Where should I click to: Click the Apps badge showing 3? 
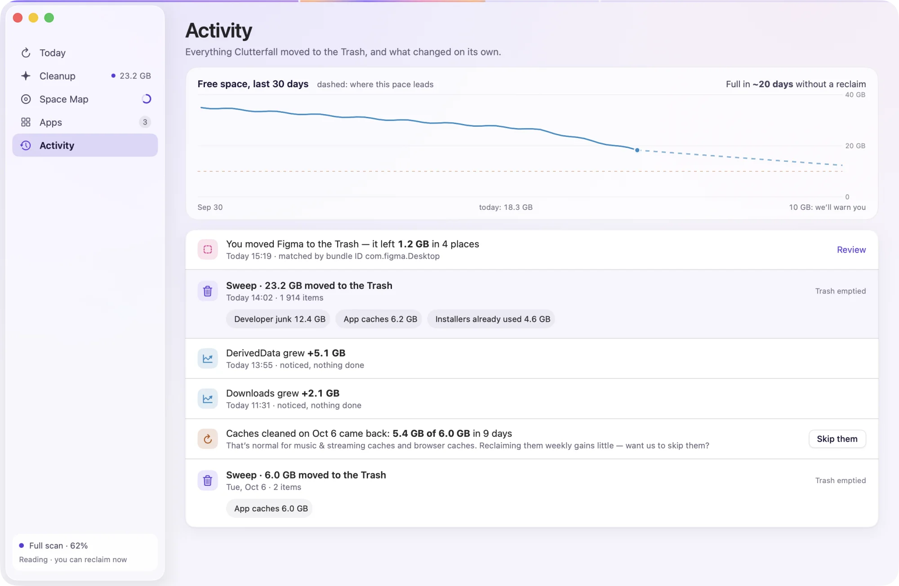pos(145,122)
